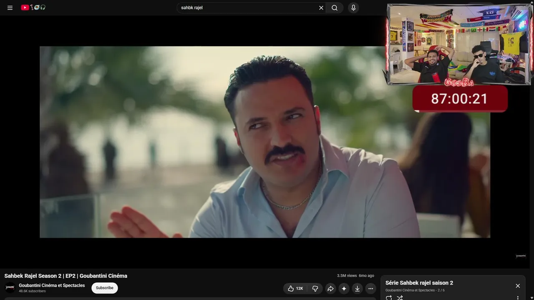Viewport: 534px width, 300px height.
Task: Go to YouTube home via the logo
Action: tap(33, 7)
